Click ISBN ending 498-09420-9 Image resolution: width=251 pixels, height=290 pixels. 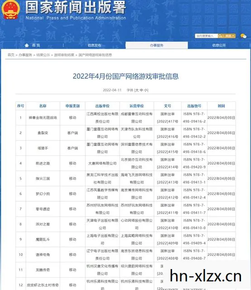[194, 167]
